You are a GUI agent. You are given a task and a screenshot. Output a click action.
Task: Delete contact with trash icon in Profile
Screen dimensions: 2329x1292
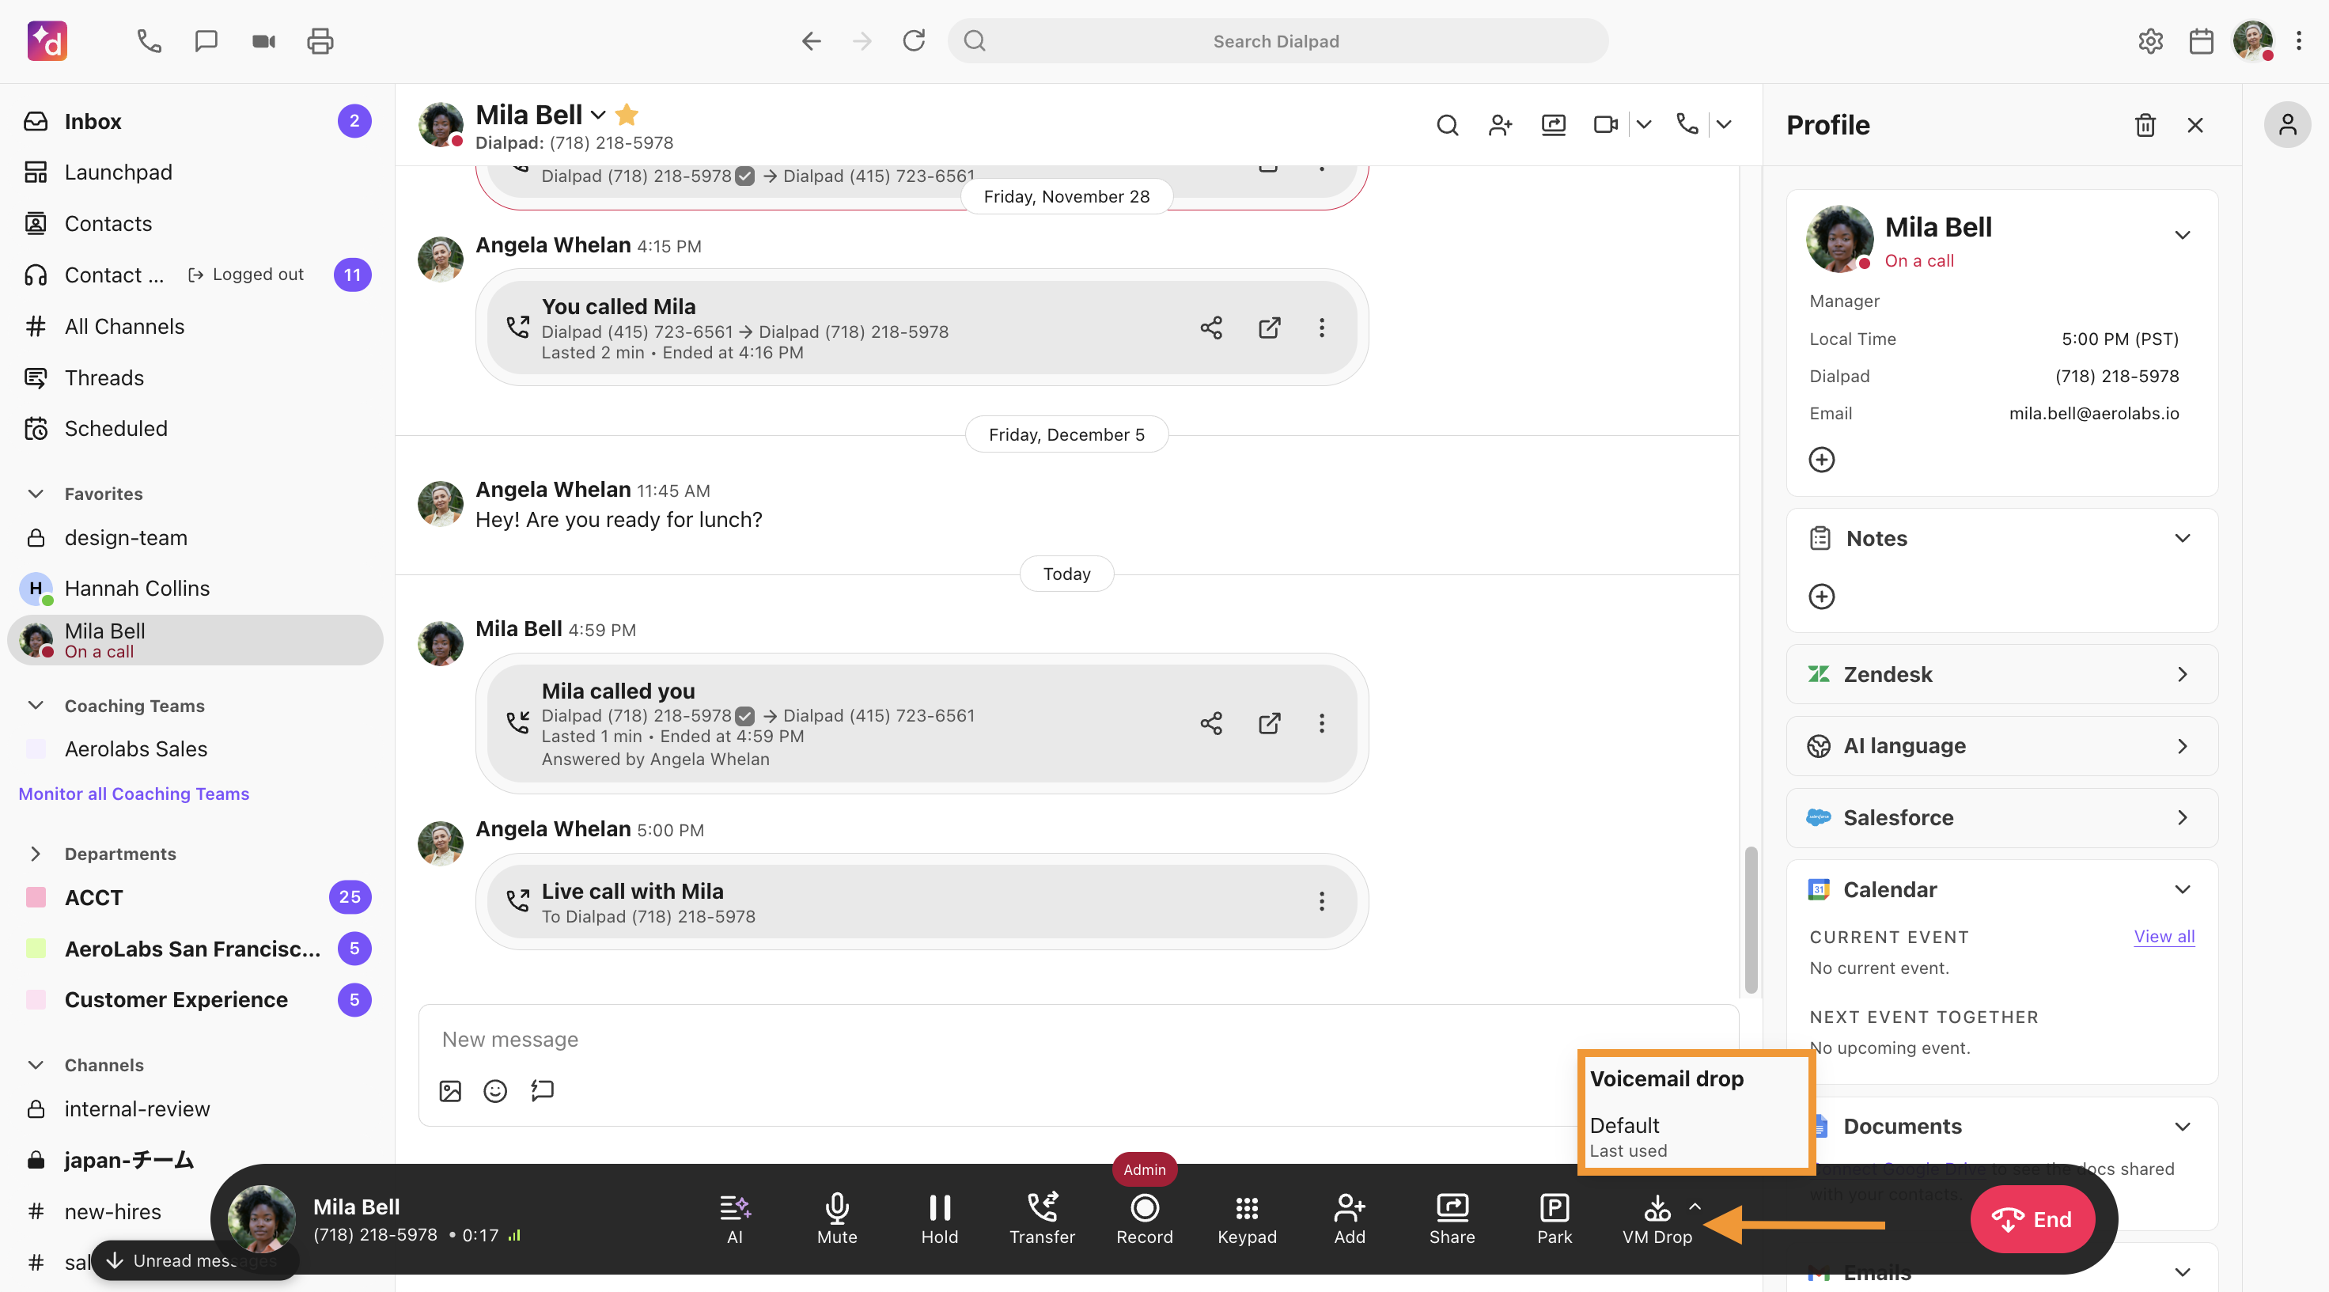click(x=2145, y=125)
